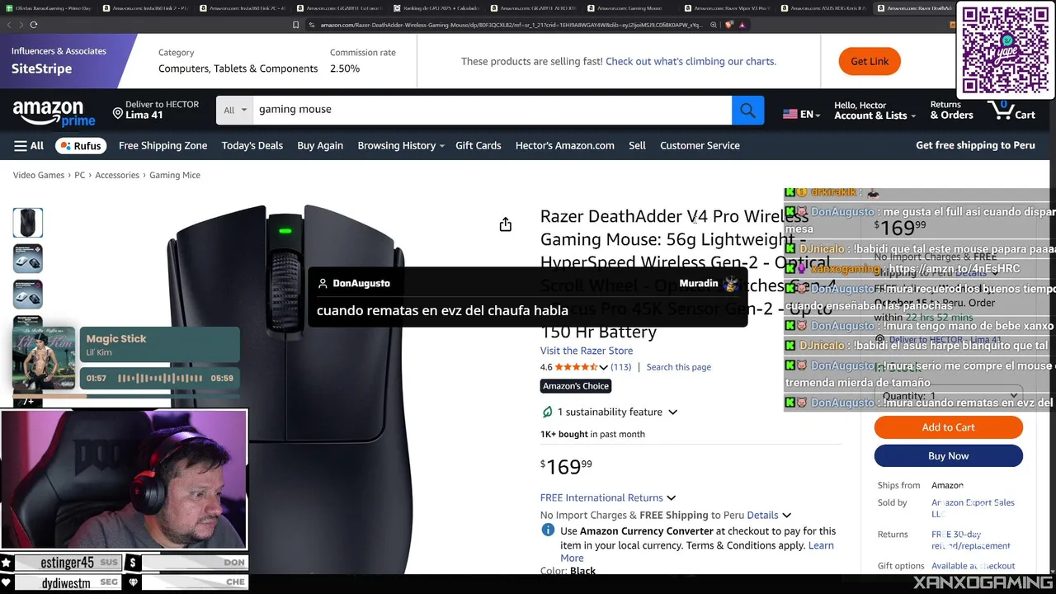Select third product thumbnail image
1056x594 pixels.
28,295
